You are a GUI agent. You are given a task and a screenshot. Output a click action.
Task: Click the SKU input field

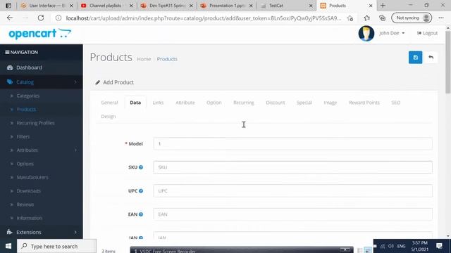point(292,167)
